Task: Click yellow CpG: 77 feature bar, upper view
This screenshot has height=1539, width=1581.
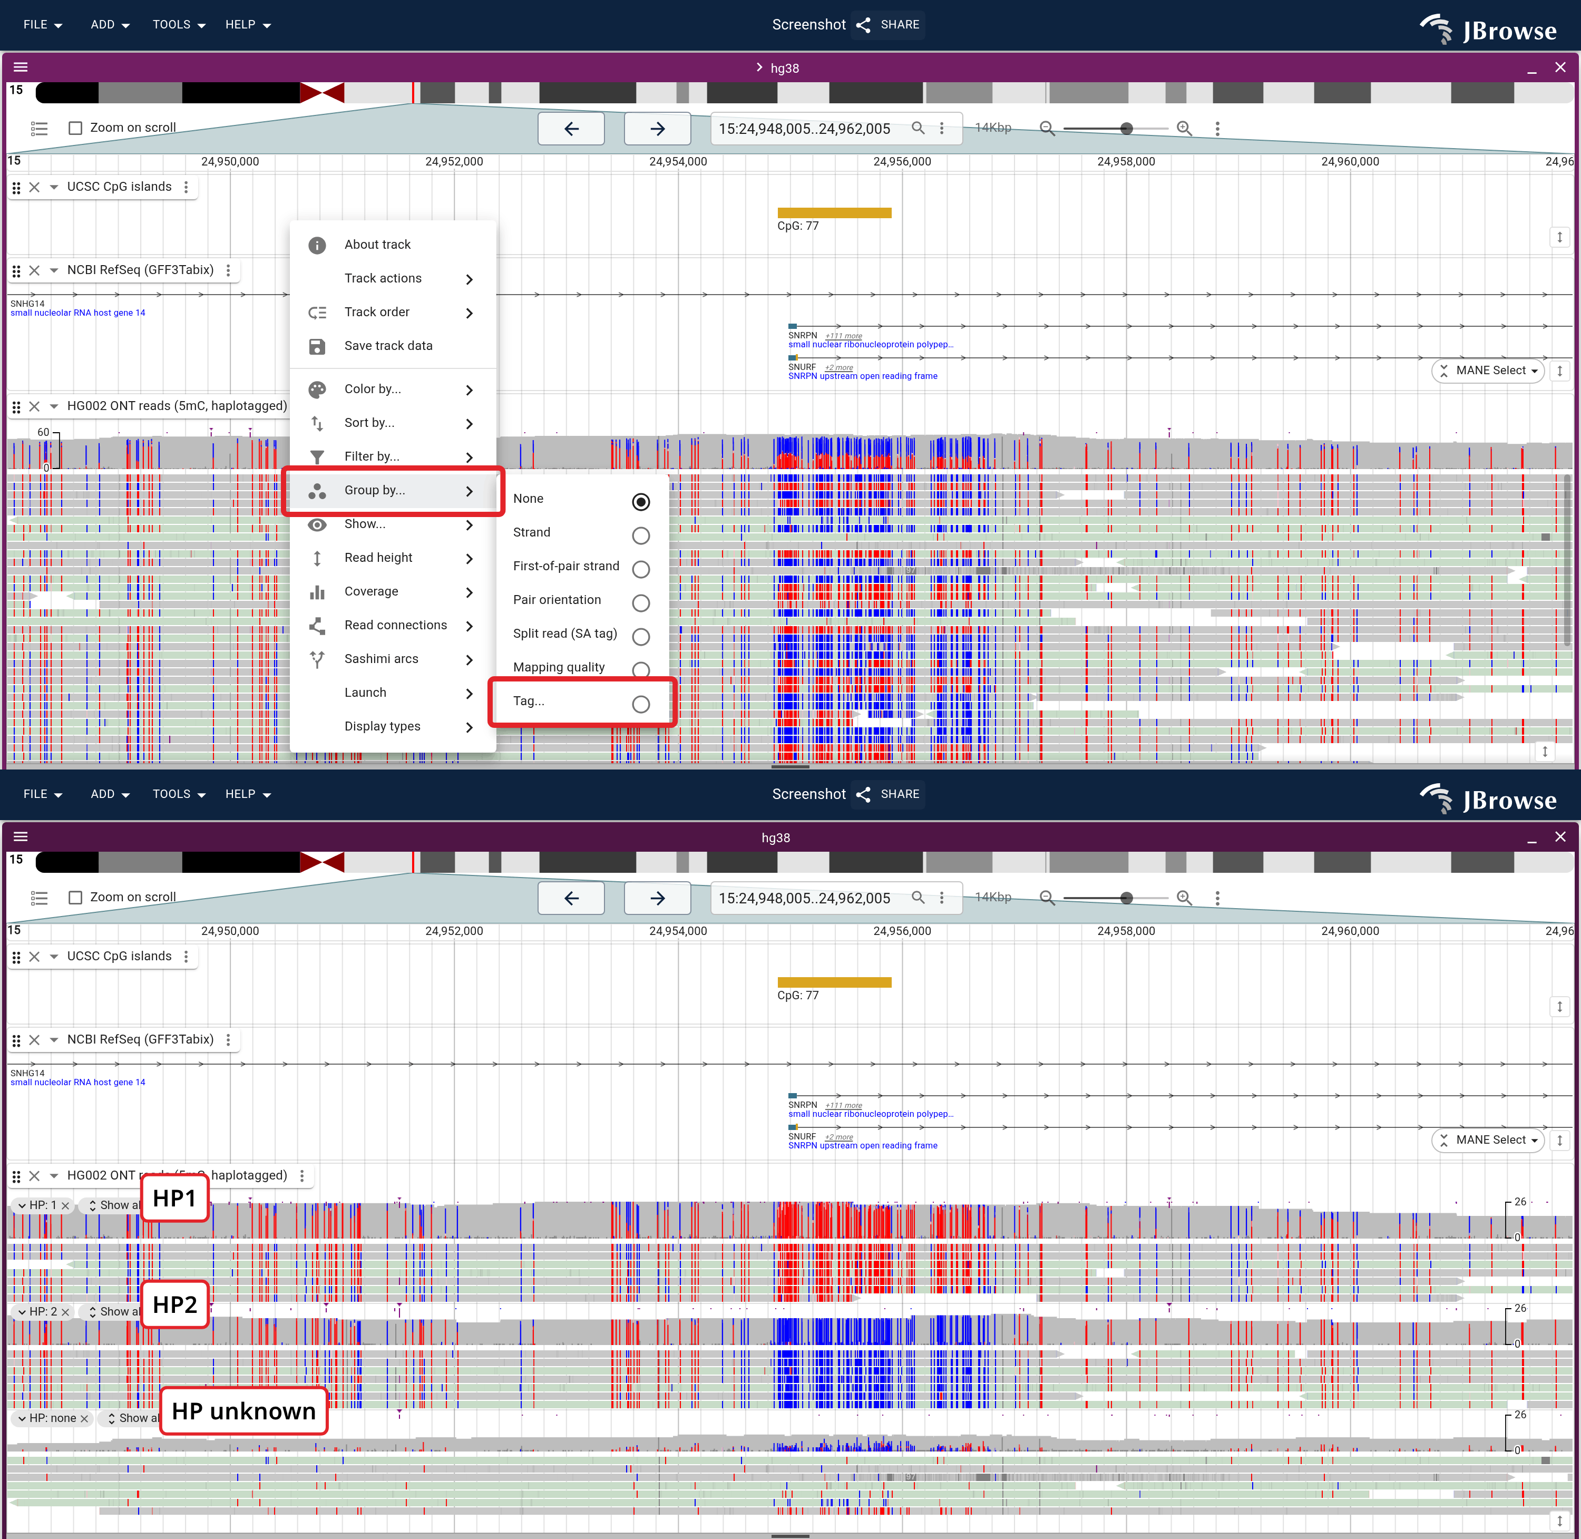Action: 834,213
